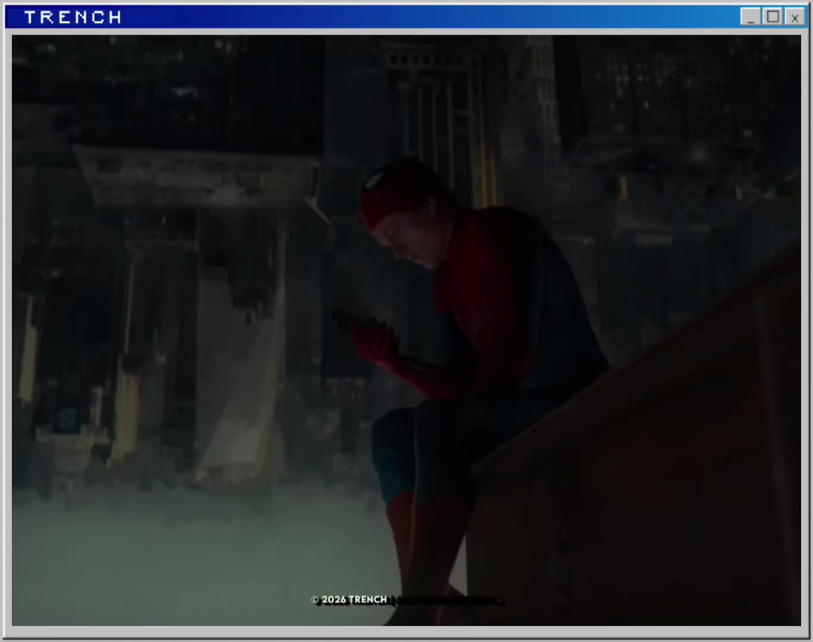This screenshot has height=642, width=813.
Task: Minimize the TRENCH window
Action: coord(751,17)
